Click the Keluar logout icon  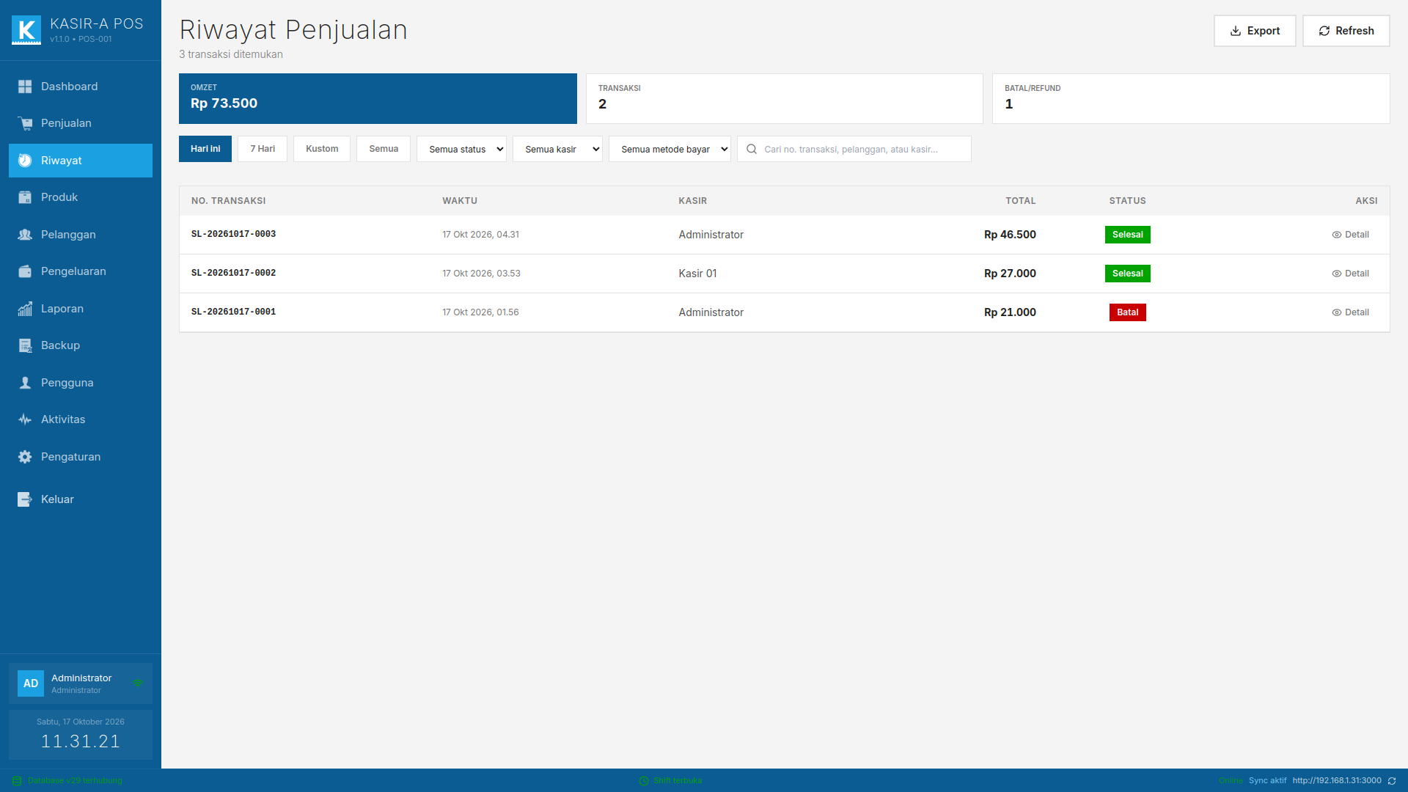point(25,499)
